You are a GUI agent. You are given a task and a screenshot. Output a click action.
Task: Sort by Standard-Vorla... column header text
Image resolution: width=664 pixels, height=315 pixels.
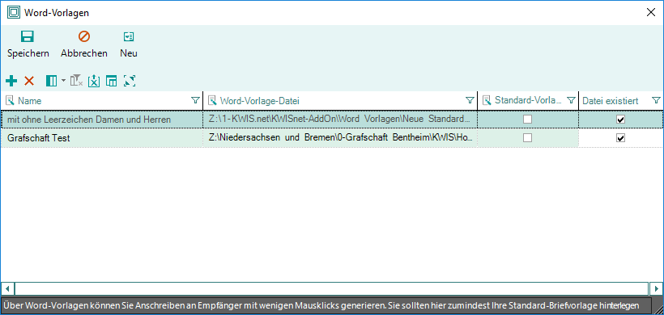[x=528, y=101]
